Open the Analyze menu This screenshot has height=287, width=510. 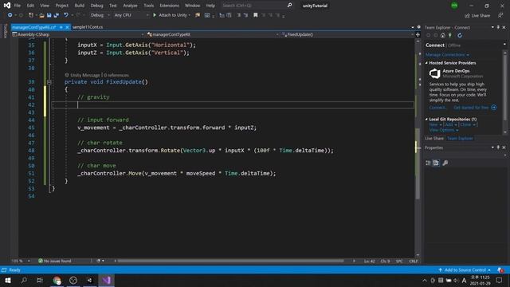[x=130, y=6]
